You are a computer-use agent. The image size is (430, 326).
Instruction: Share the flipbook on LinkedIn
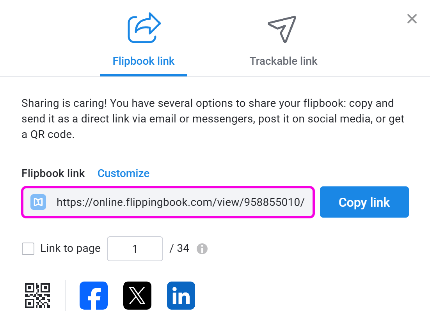[x=181, y=296]
